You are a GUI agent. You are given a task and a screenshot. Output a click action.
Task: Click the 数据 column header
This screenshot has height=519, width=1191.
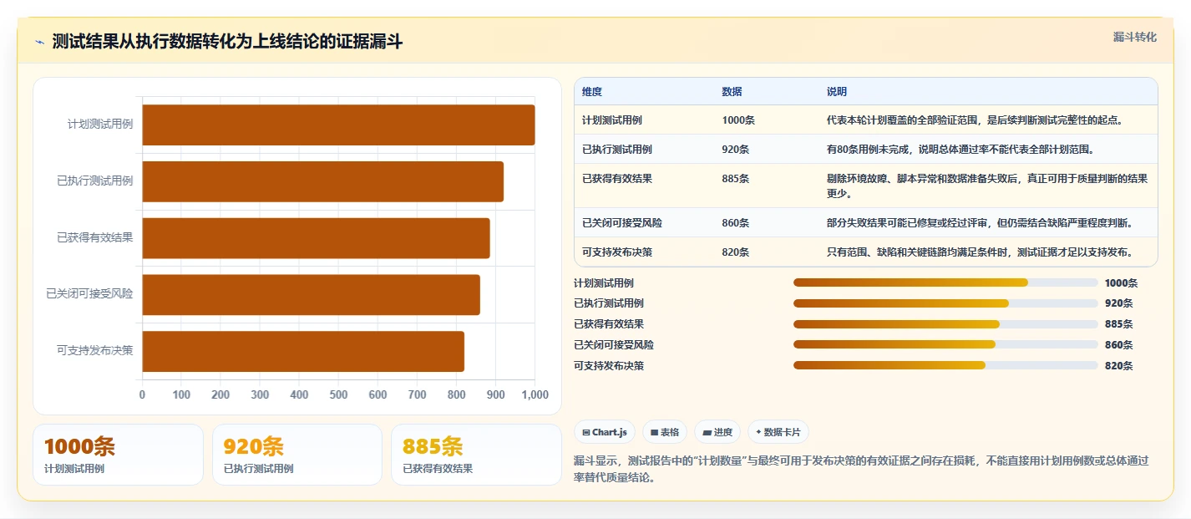(732, 91)
